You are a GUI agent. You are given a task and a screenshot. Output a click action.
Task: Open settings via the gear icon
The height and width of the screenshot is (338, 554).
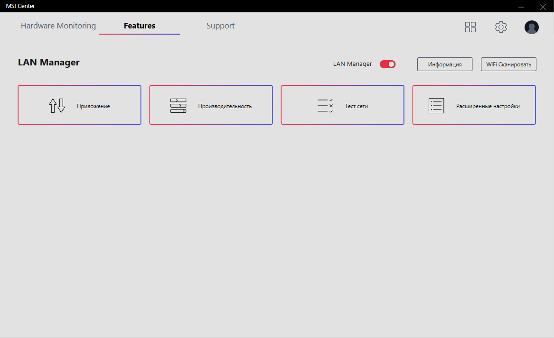coord(501,27)
